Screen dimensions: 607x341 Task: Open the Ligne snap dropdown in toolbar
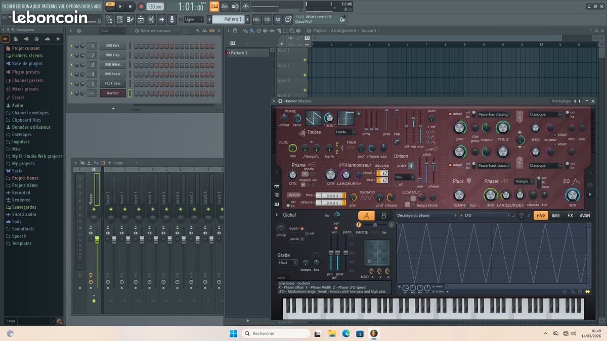coord(193,20)
